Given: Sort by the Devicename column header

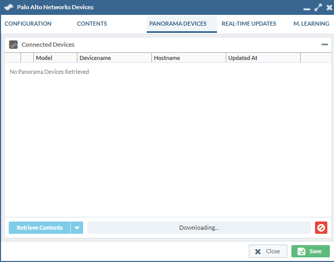Looking at the screenshot, I should pyautogui.click(x=114, y=58).
